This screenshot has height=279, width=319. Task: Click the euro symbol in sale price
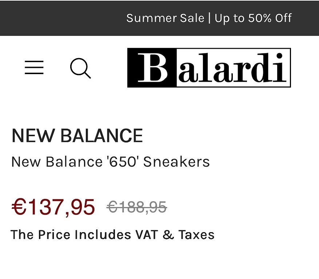click(x=19, y=207)
